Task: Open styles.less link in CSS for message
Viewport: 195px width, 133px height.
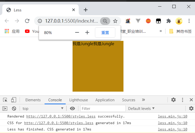Action: (x=59, y=123)
